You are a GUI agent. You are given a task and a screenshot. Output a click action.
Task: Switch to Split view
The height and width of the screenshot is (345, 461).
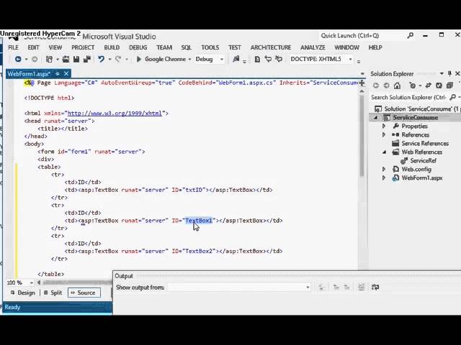pos(53,293)
